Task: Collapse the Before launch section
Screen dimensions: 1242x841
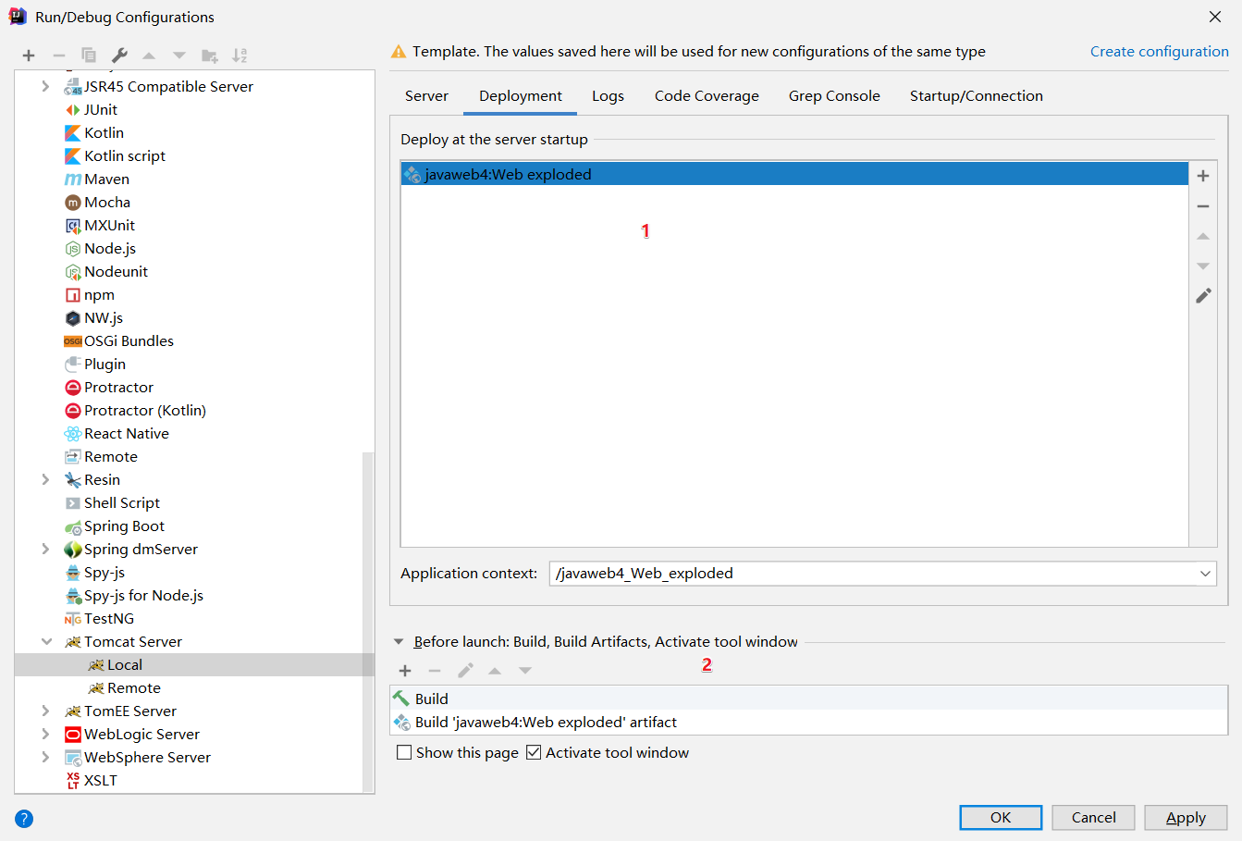Action: pos(399,641)
